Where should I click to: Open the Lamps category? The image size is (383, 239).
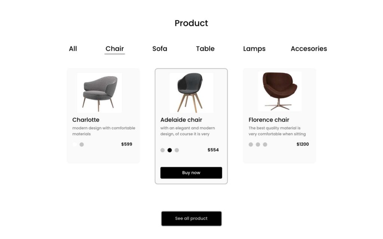point(254,49)
